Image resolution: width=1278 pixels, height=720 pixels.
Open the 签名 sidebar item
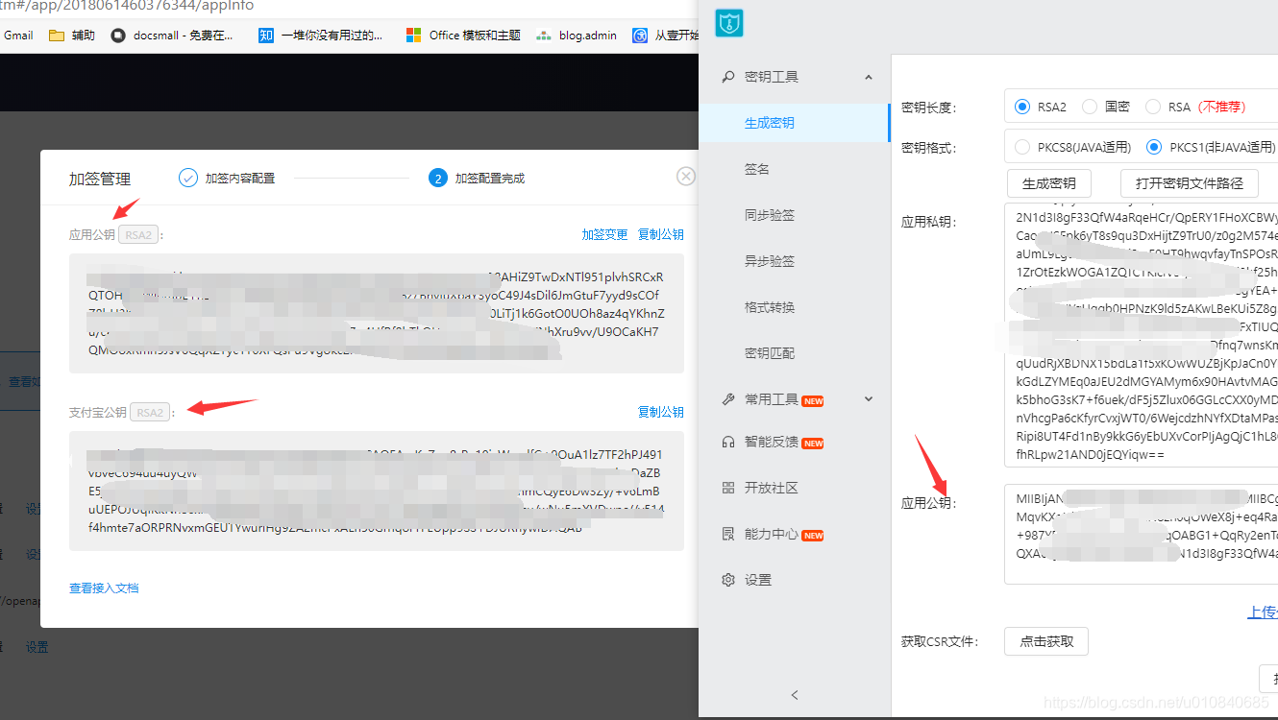click(x=795, y=169)
